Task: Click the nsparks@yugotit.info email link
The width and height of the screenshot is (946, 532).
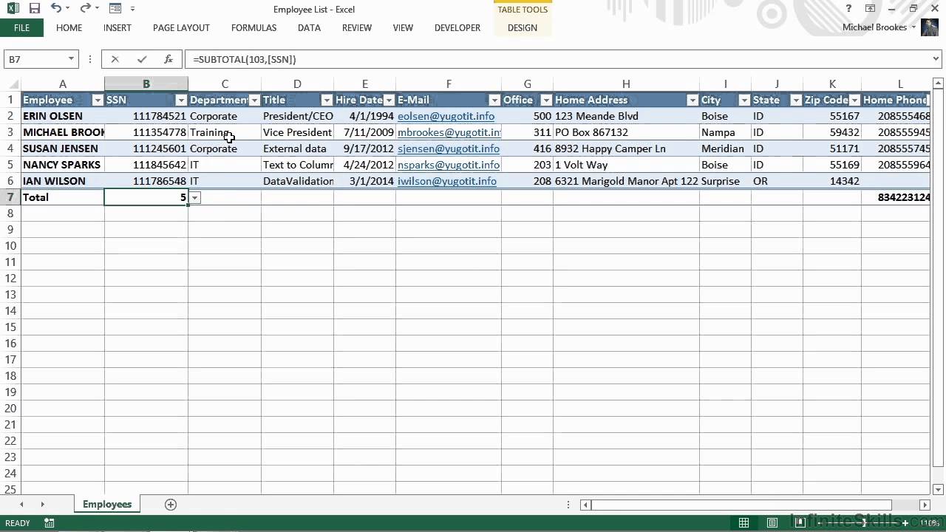Action: pyautogui.click(x=449, y=165)
